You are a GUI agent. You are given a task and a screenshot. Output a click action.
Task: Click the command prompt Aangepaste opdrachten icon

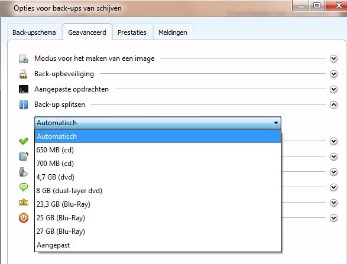click(24, 89)
